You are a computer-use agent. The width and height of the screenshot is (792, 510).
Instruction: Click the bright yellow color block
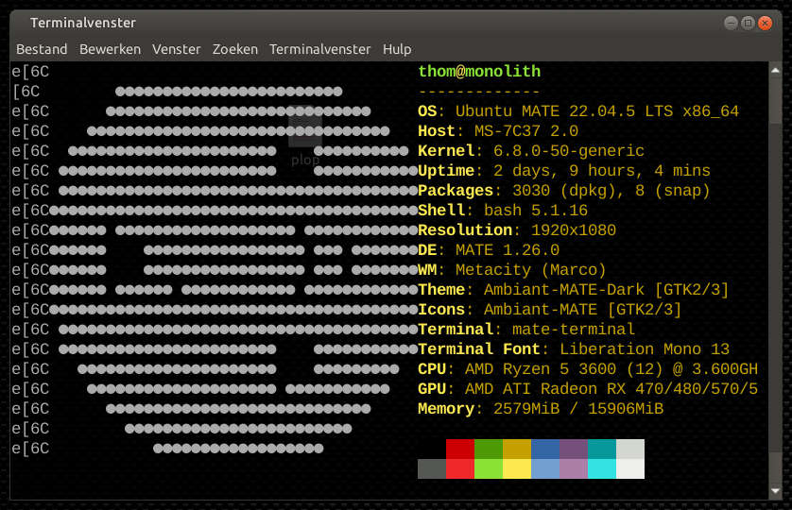click(517, 468)
